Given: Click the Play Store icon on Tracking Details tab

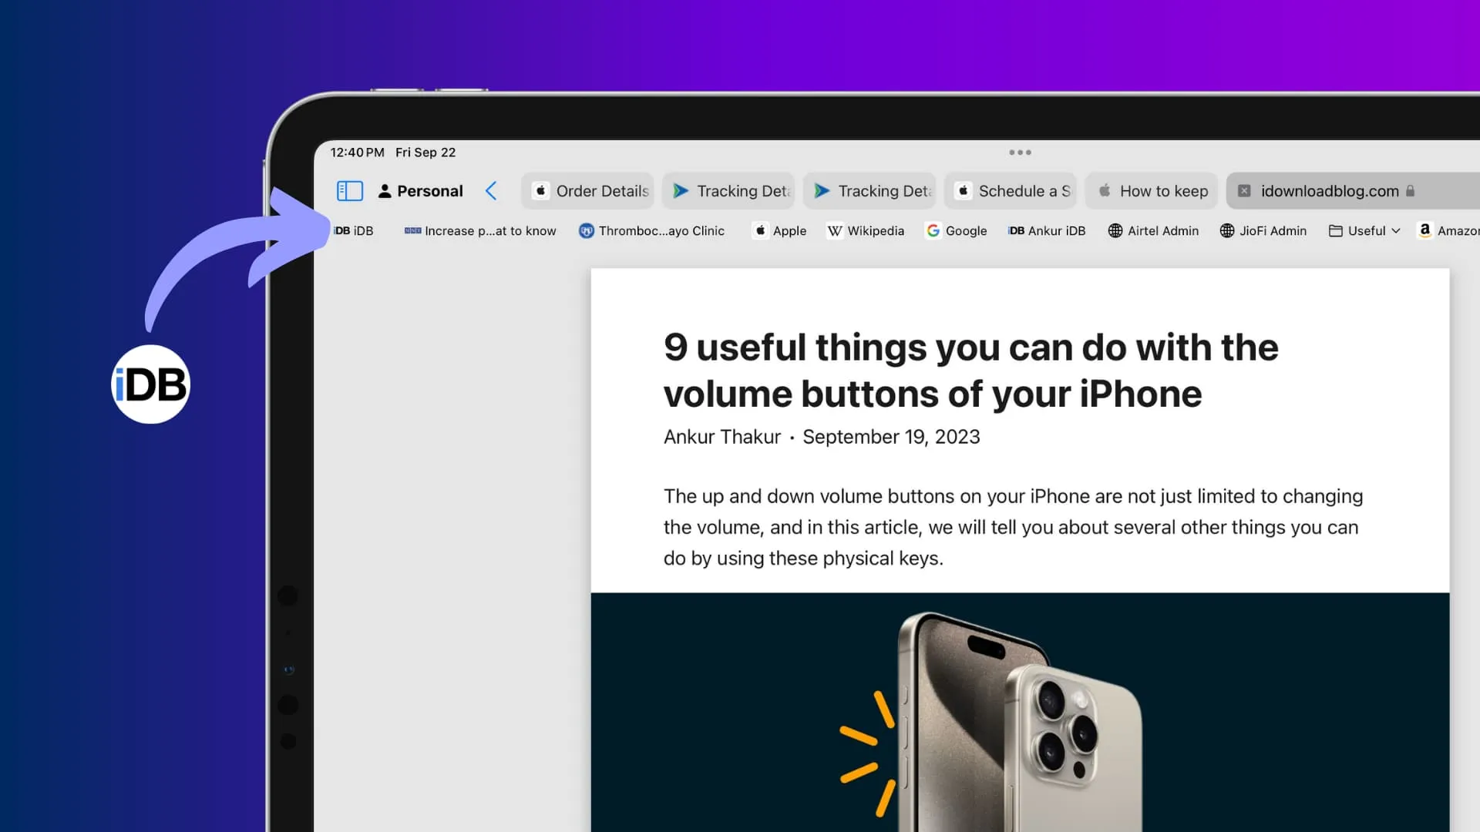Looking at the screenshot, I should pos(678,190).
